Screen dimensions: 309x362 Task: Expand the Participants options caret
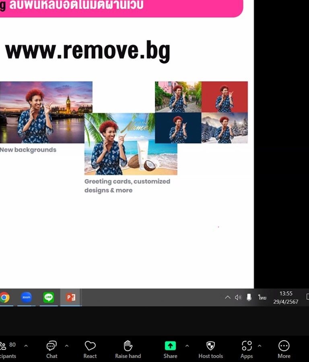[26, 346]
